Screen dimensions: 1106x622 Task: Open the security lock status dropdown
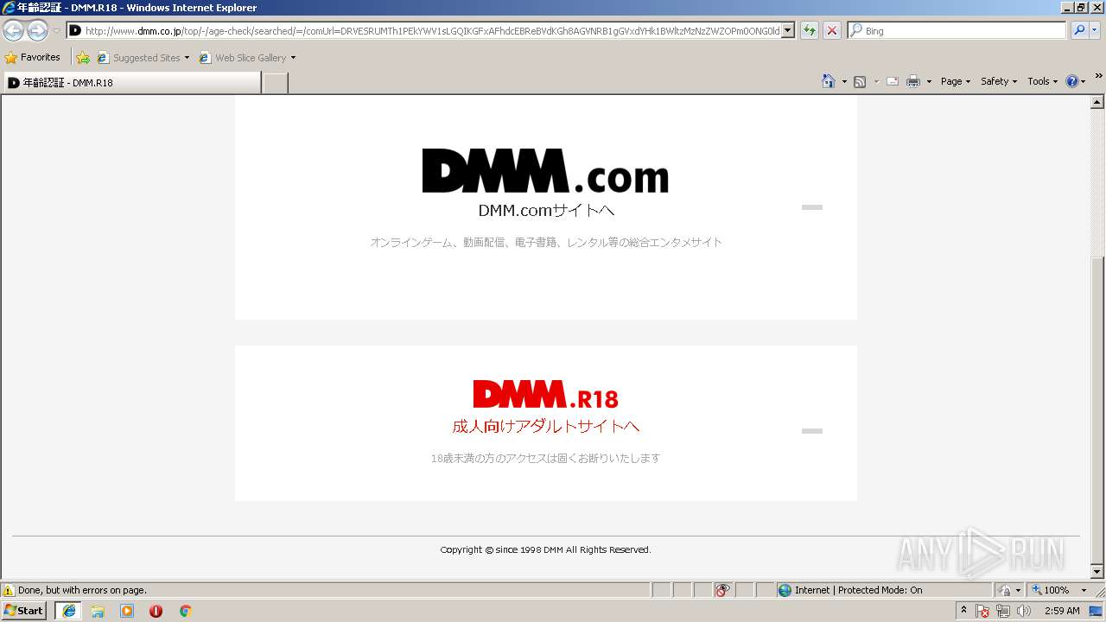(x=1009, y=590)
